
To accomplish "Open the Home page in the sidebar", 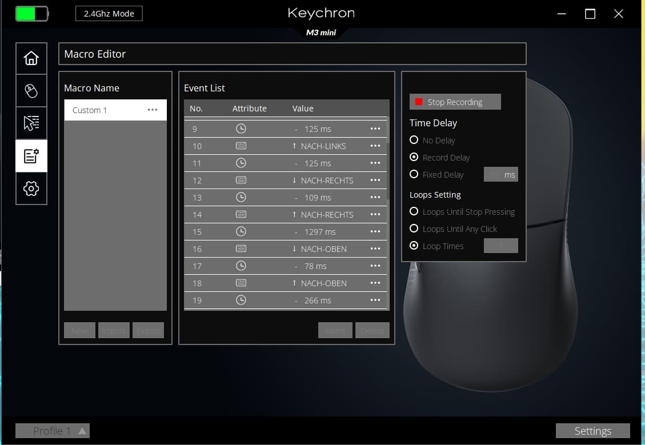I will point(31,58).
